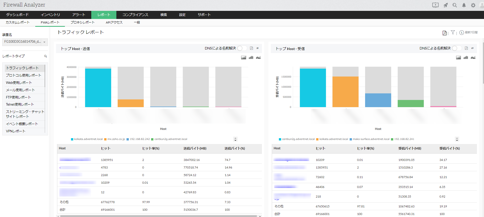
Task: Click the rocket quick-start icon
Action: [445, 5]
